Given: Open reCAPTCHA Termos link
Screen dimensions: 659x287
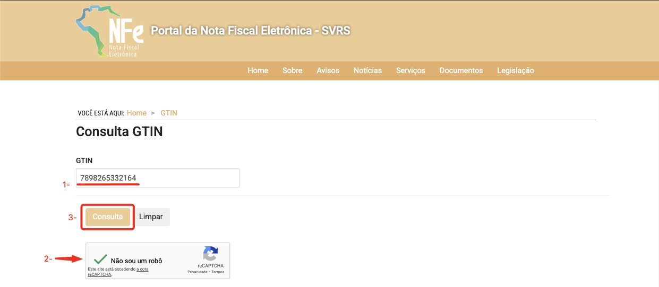Looking at the screenshot, I should click(218, 272).
